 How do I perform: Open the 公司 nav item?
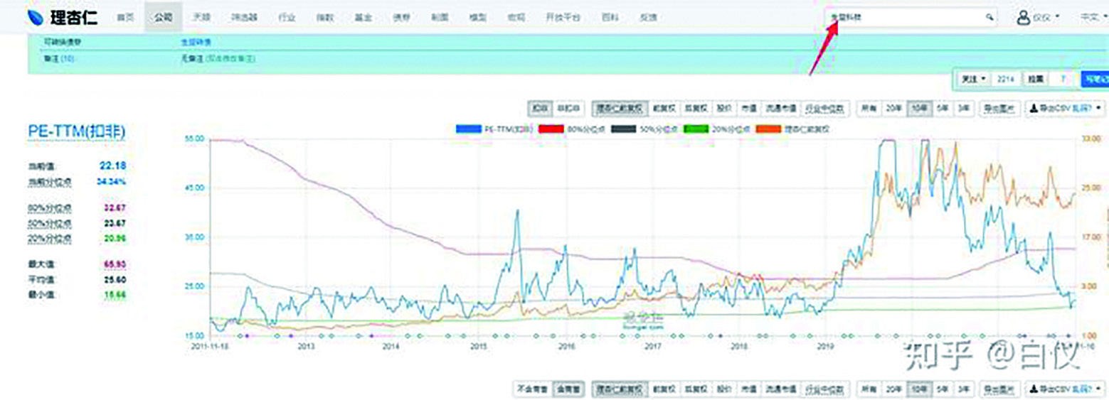163,17
